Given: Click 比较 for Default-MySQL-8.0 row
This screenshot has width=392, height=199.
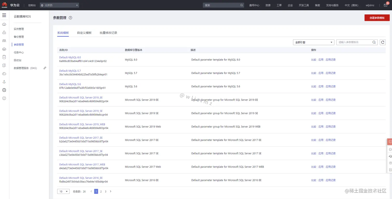Looking at the screenshot, I should tap(314, 60).
